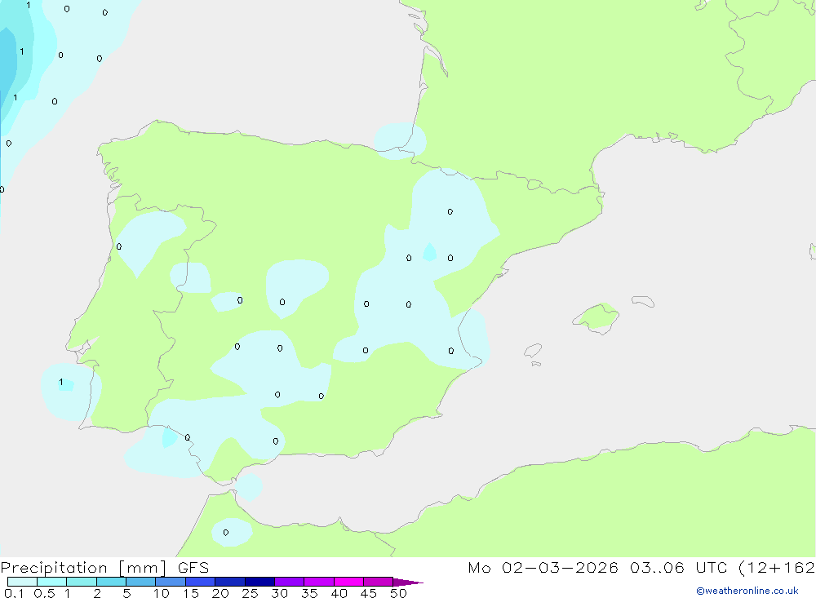The image size is (816, 598).
Task: Select the 35–40 mm legend color swatch
Action: (319, 582)
